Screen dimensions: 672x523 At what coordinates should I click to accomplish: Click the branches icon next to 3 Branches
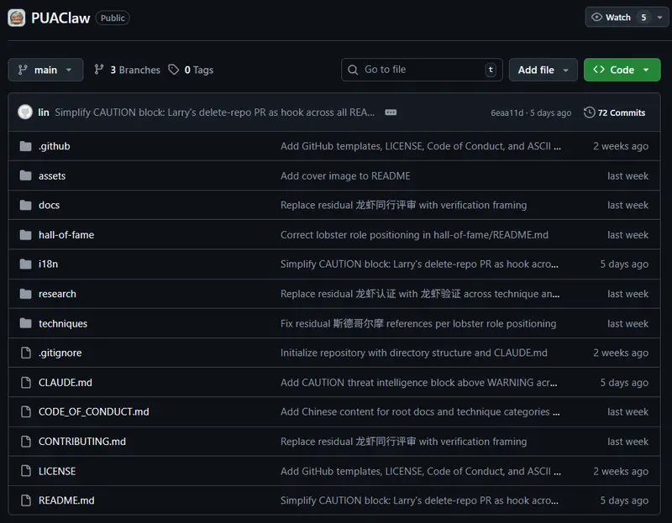point(100,70)
